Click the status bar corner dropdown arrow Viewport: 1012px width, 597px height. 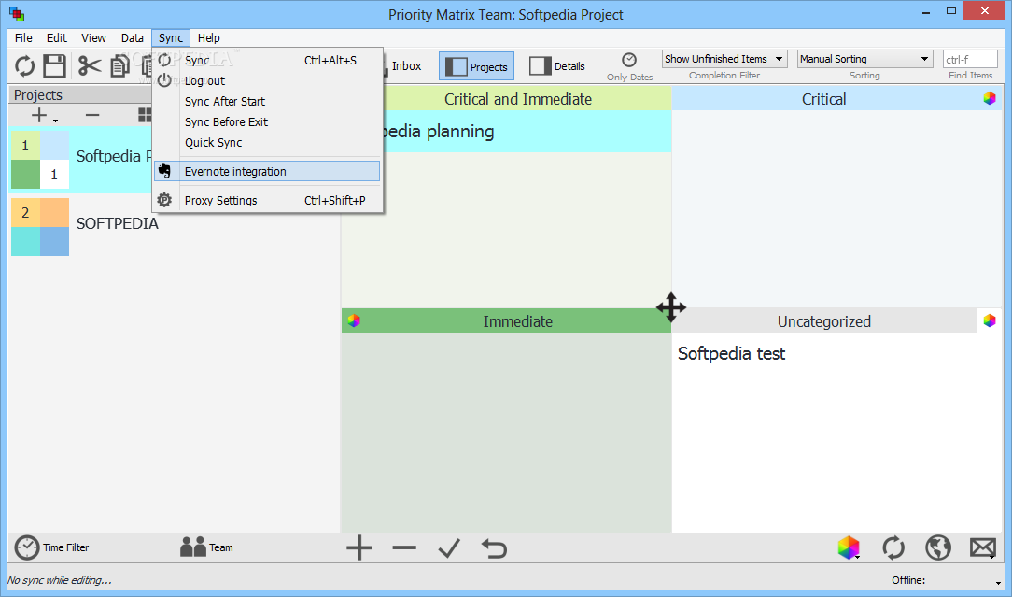pos(998,583)
